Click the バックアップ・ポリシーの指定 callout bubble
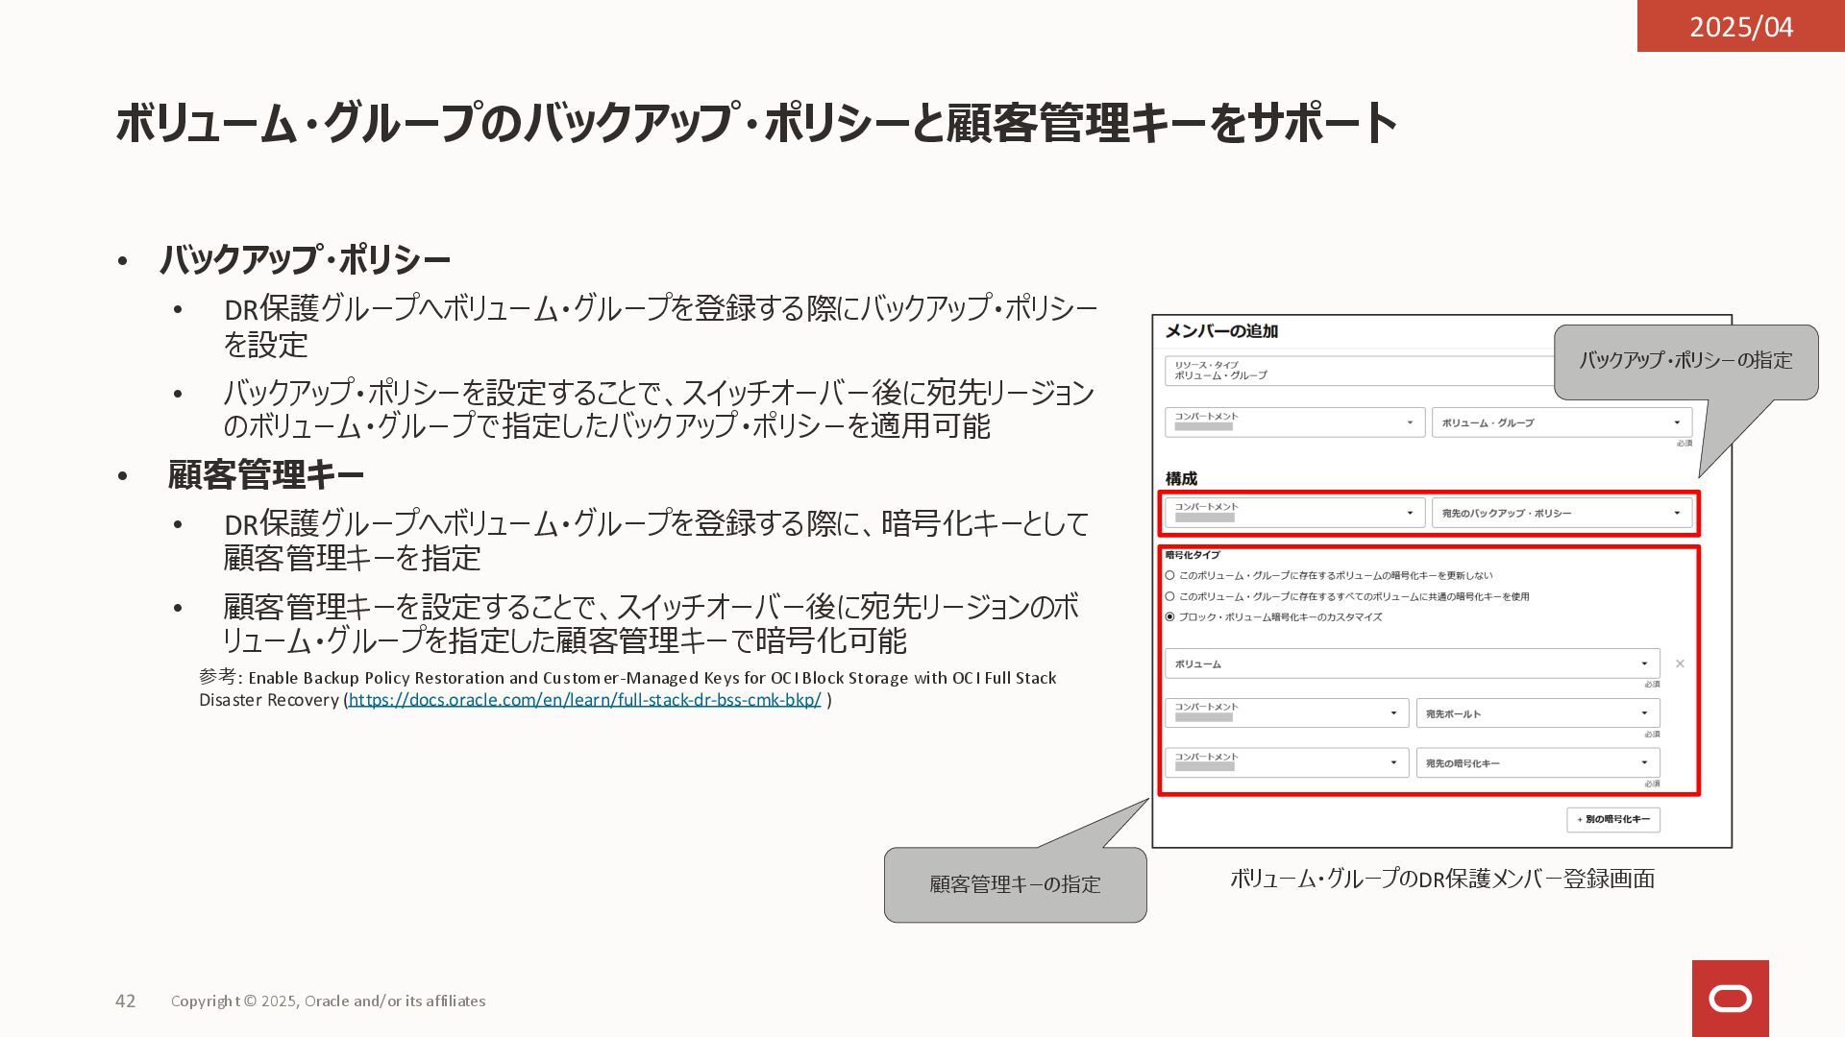This screenshot has width=1845, height=1037. point(1685,361)
